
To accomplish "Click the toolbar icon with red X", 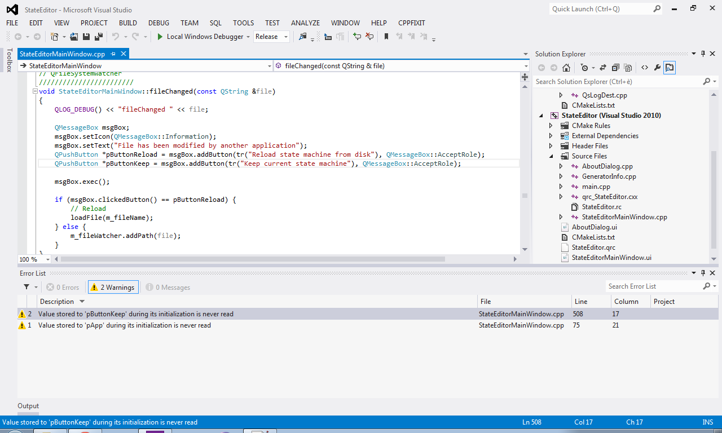I will click(369, 37).
